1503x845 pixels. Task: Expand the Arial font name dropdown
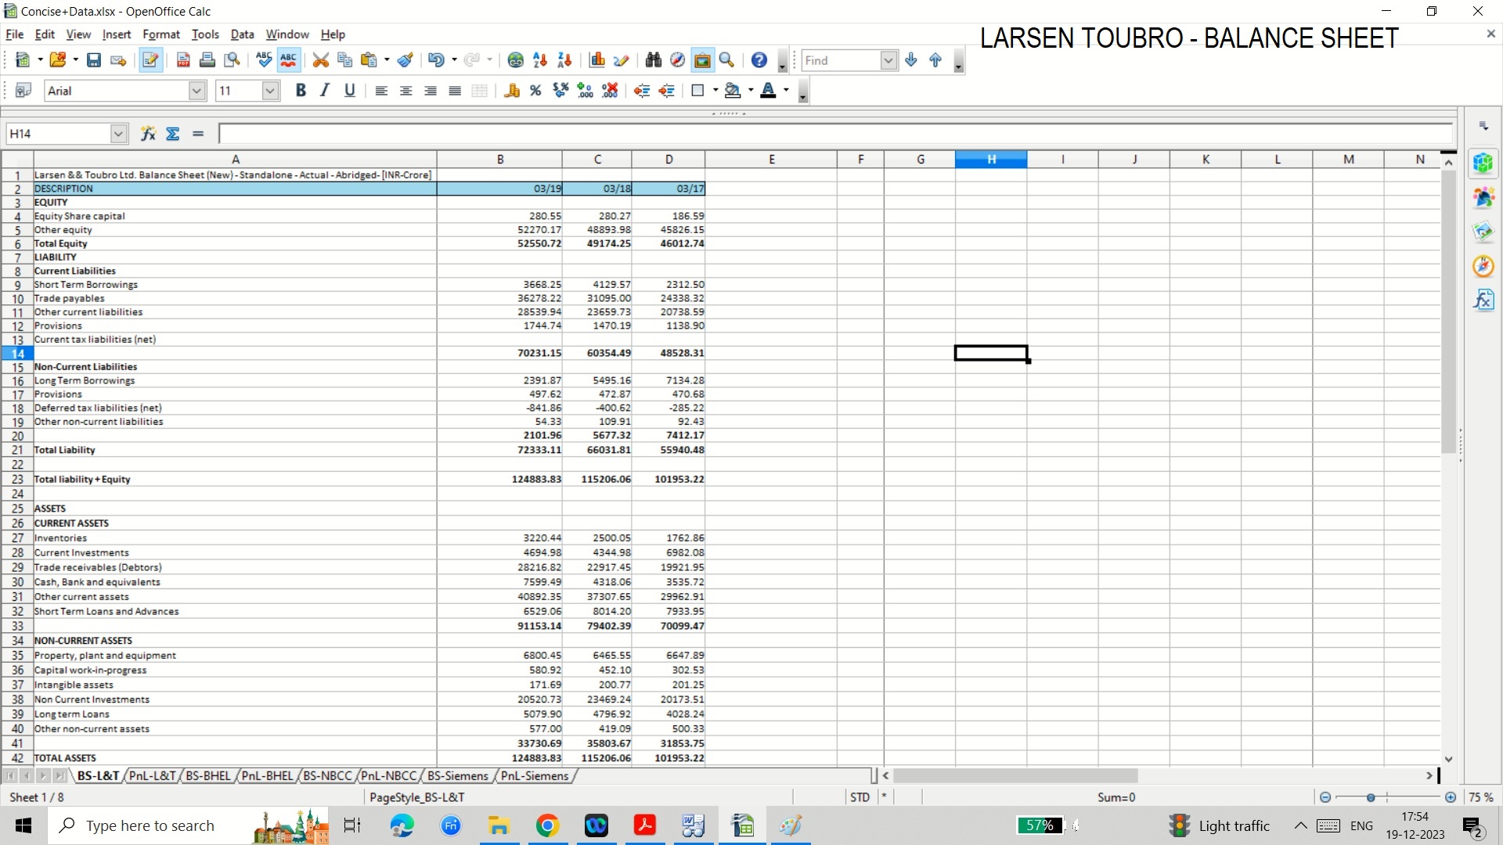click(196, 91)
